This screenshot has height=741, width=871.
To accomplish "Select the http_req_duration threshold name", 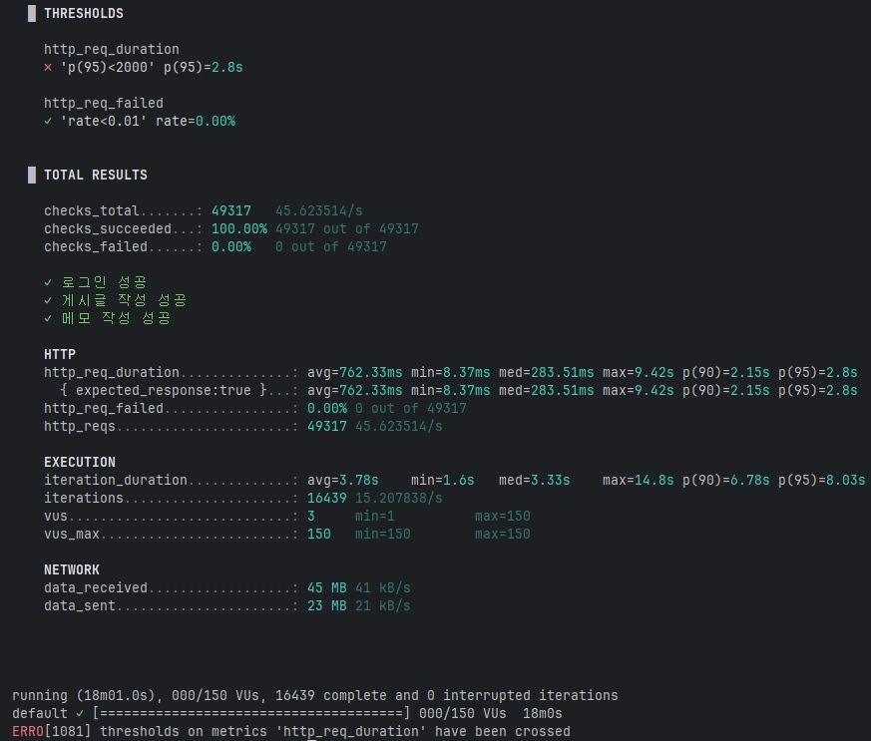I will [x=112, y=50].
